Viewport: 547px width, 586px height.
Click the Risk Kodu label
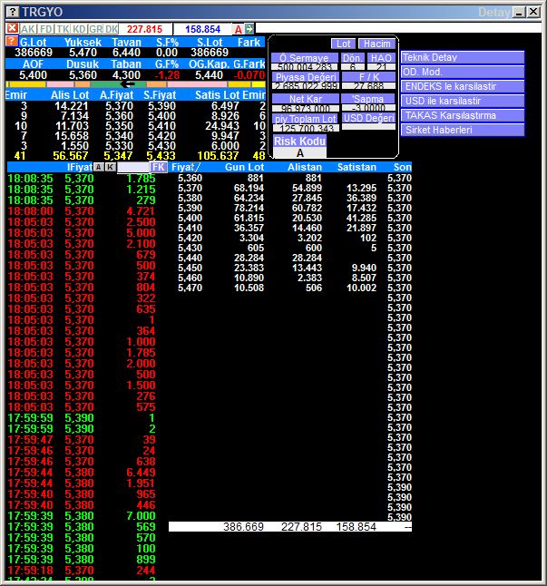tap(299, 142)
